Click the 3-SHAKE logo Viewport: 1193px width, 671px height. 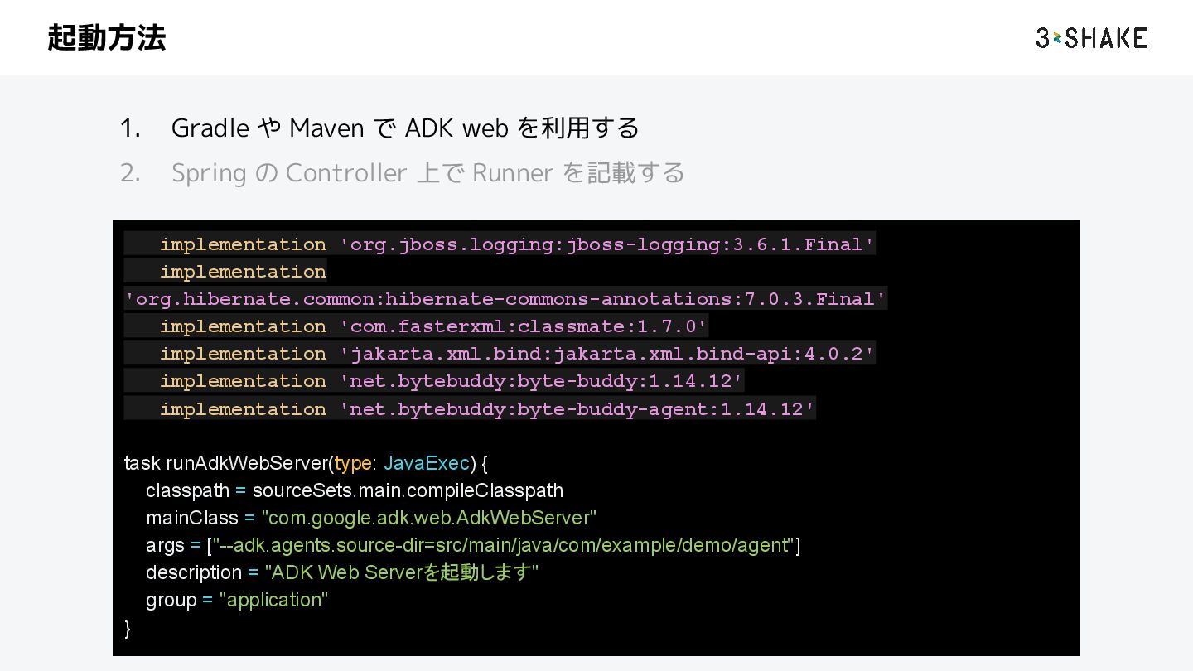(x=1091, y=38)
